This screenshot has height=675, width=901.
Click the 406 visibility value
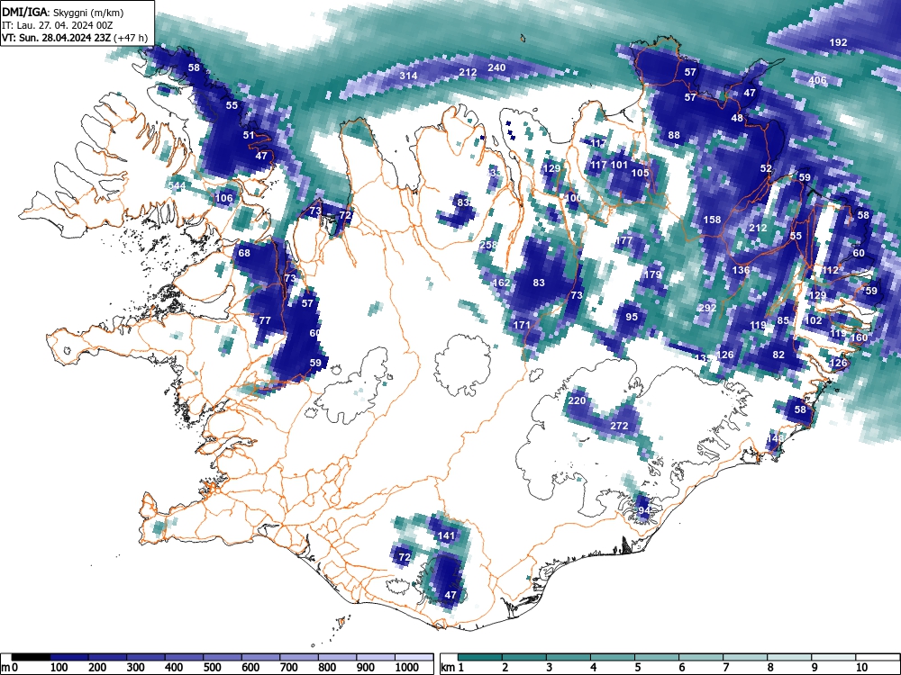817,80
